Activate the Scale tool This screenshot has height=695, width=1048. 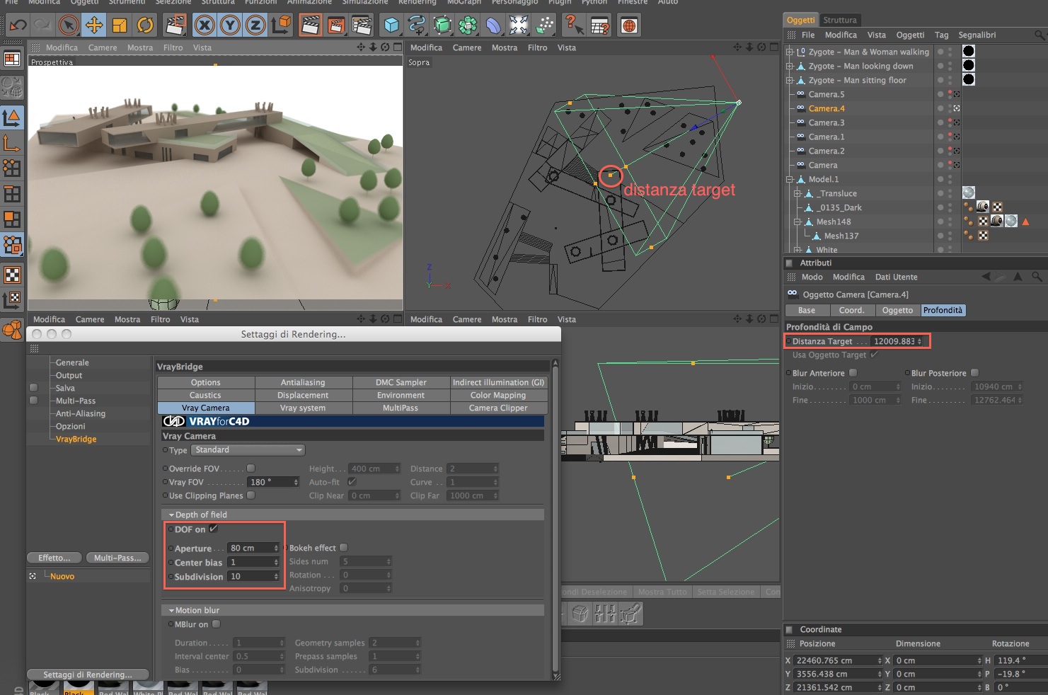point(120,25)
